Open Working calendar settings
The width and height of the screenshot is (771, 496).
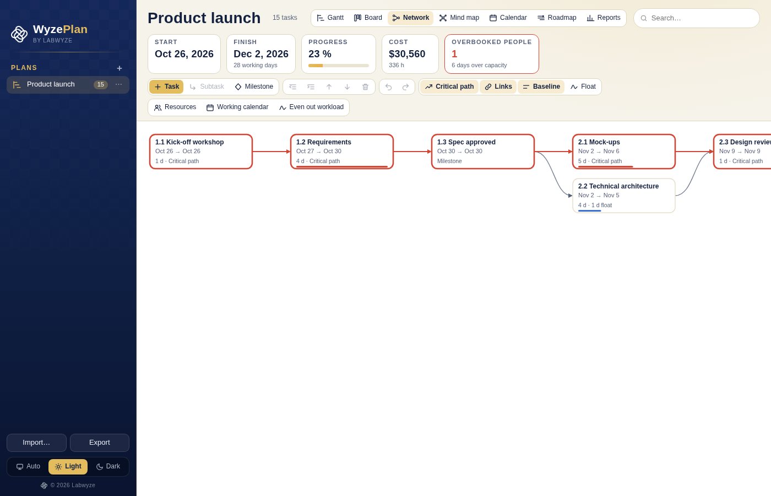[x=237, y=107]
